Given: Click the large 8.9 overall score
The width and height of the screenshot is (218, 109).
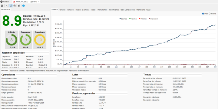Looking at the screenshot, I should click(x=12, y=21).
